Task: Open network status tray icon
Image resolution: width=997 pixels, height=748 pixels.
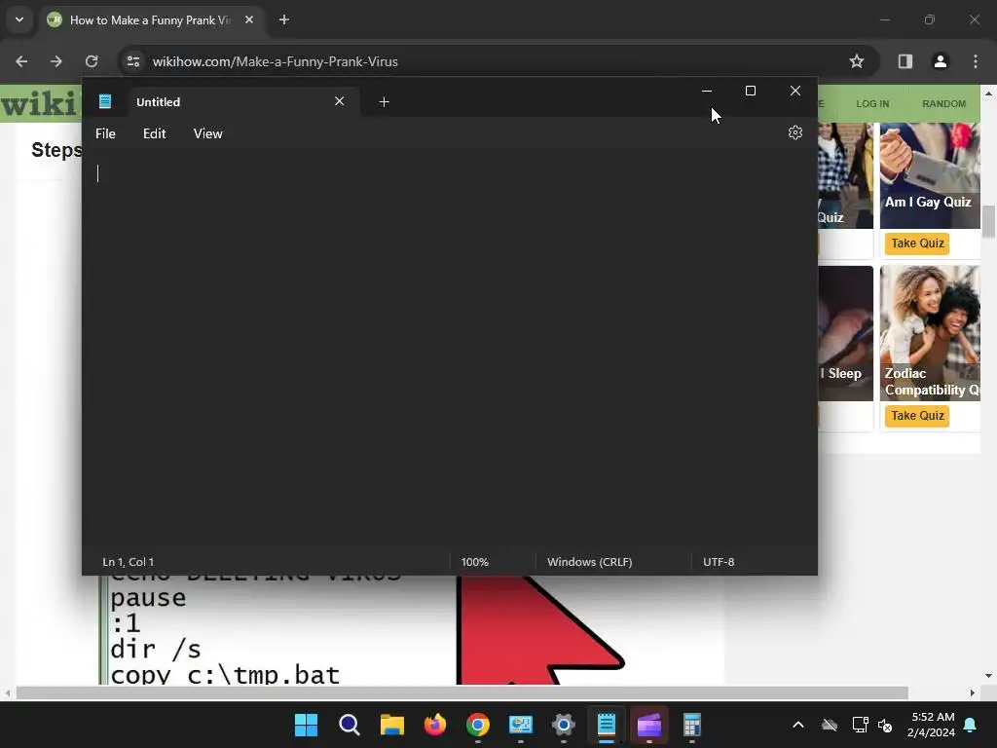Action: tap(860, 725)
